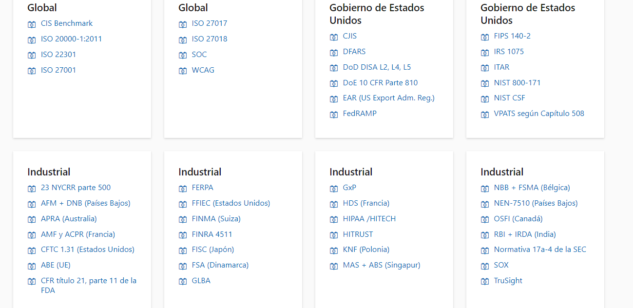
Task: Click the icon beside DFARS
Action: 334,53
